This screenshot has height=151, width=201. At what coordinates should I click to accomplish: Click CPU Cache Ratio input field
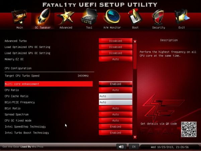(116, 96)
